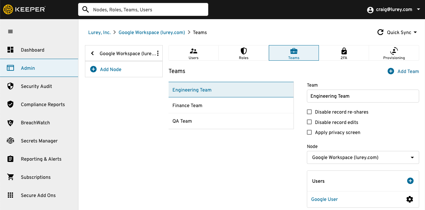Switch to the Roles tab
Image resolution: width=425 pixels, height=210 pixels.
tap(243, 53)
